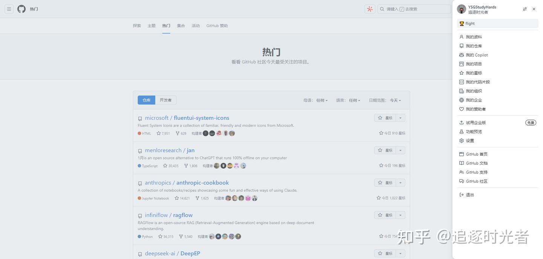This screenshot has height=259, width=543.
Task: Open the 日期范围 date range dropdown
Action: pyautogui.click(x=394, y=100)
